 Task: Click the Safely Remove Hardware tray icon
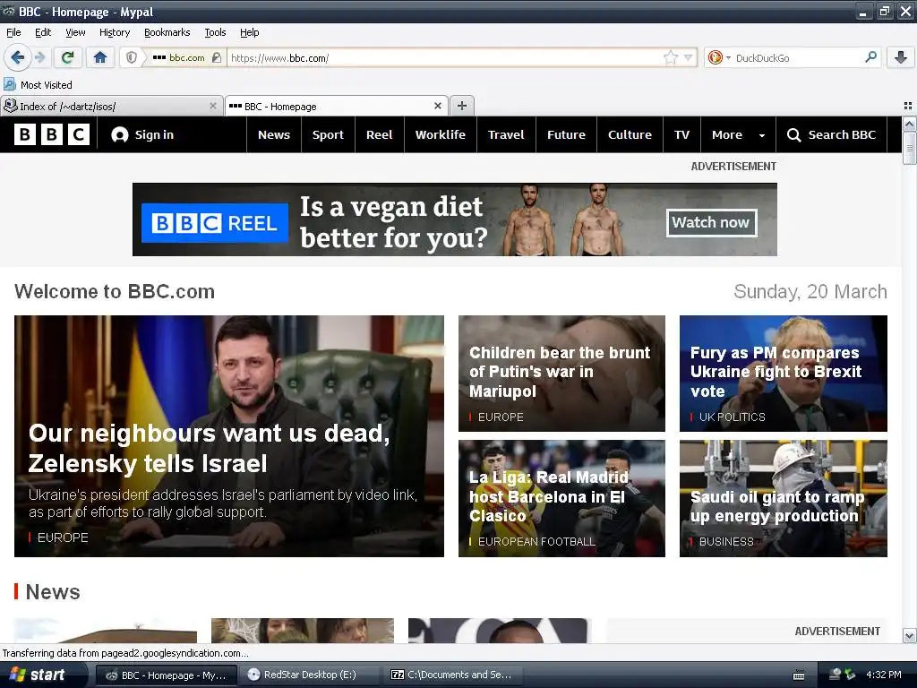pyautogui.click(x=850, y=675)
